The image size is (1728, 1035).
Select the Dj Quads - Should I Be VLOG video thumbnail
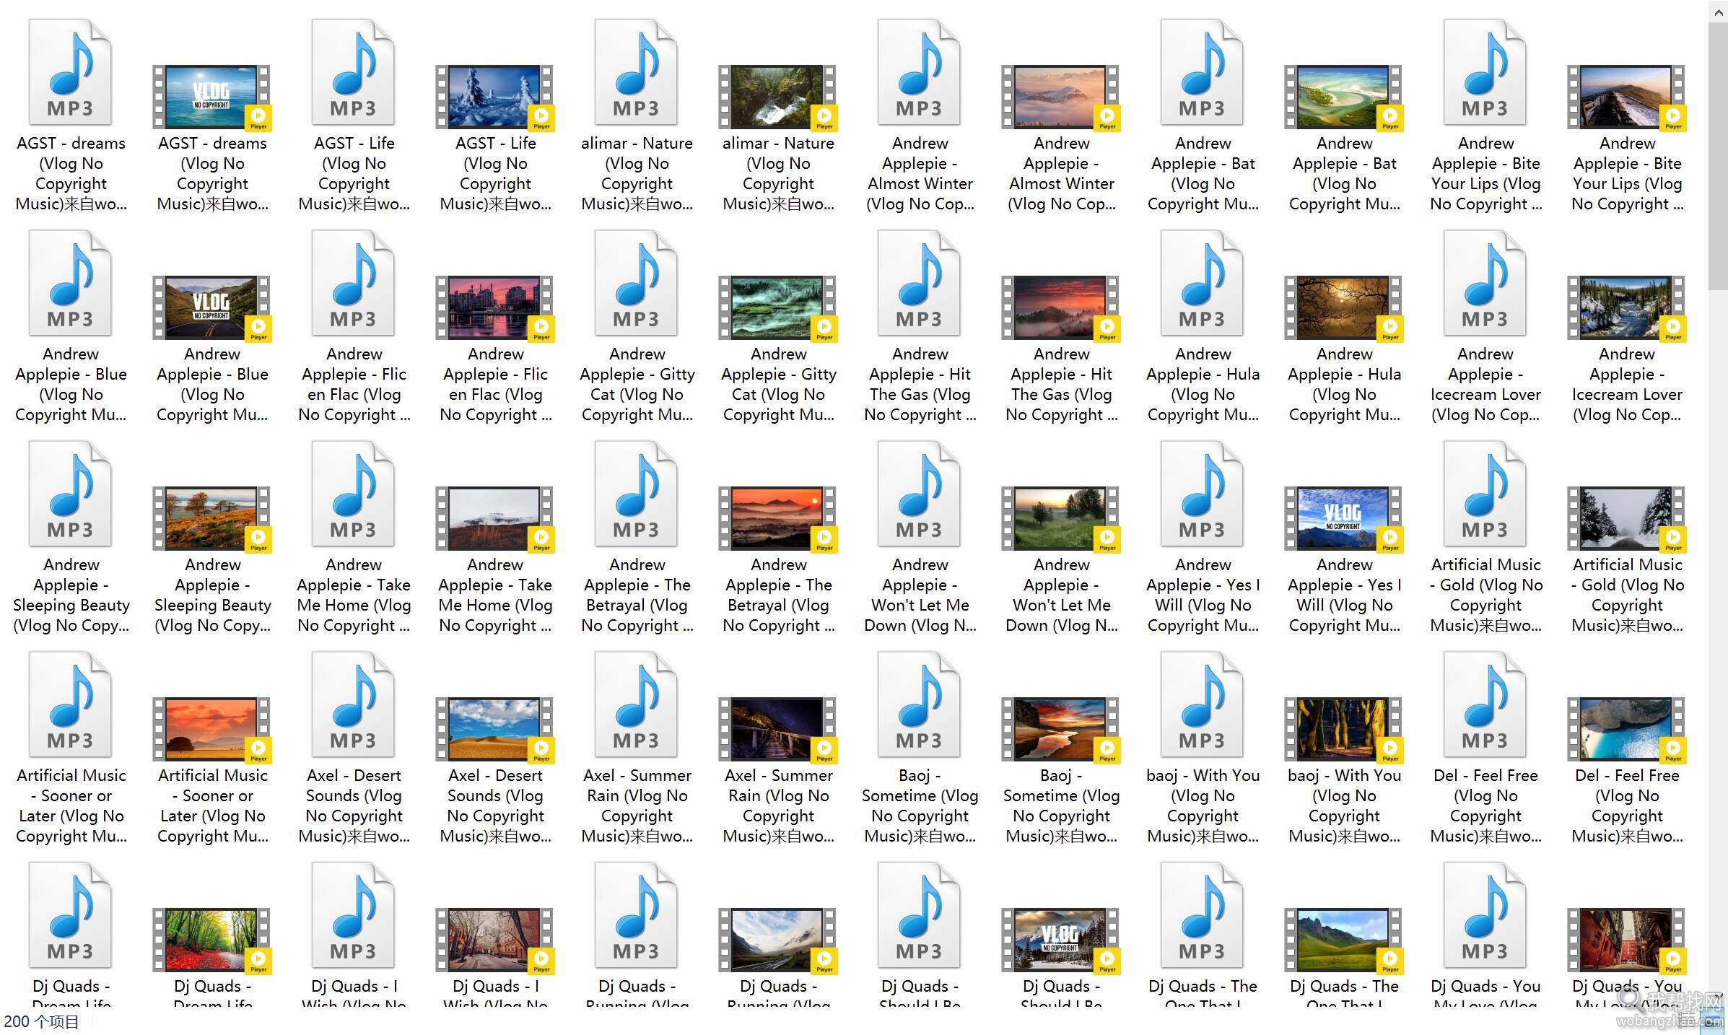(x=1060, y=940)
